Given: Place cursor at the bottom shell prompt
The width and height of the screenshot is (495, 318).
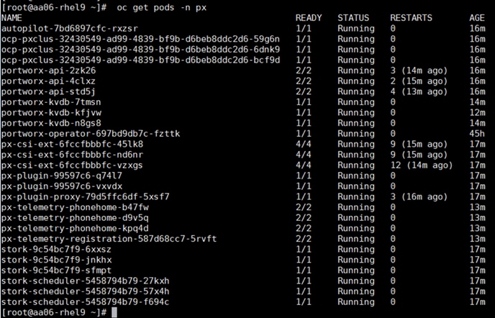Looking at the screenshot, I should pyautogui.click(x=113, y=312).
